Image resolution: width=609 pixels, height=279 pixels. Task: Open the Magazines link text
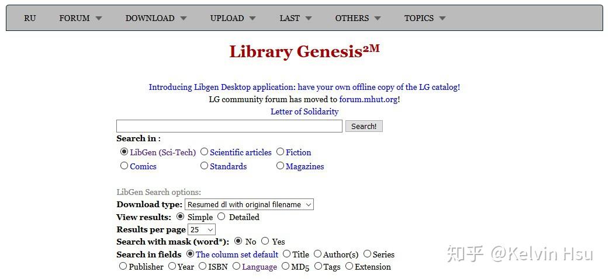[x=305, y=166]
